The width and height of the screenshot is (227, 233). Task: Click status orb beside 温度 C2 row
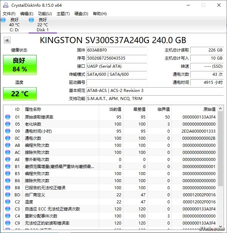(x=8, y=202)
